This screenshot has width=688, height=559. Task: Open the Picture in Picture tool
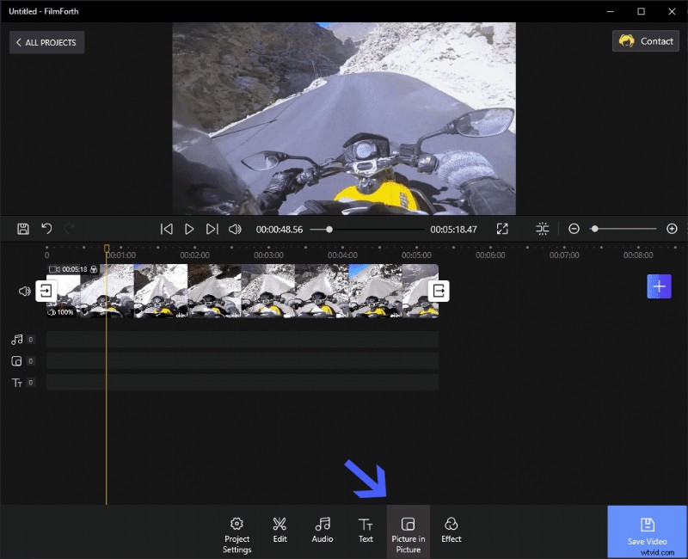(408, 528)
